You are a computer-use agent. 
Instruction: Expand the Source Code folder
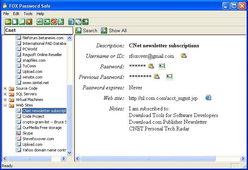(5, 88)
